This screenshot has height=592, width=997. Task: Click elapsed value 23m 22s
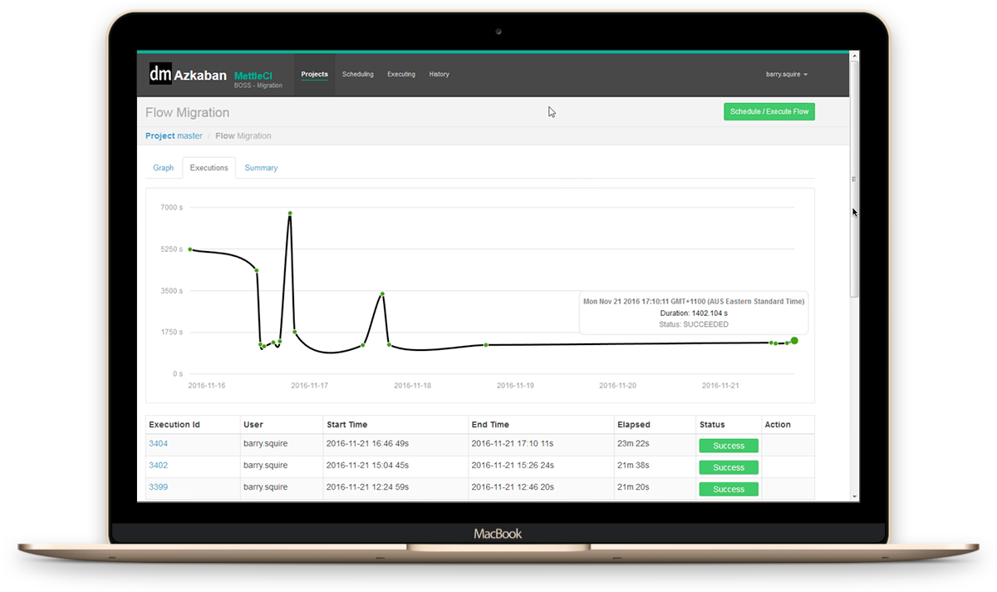click(633, 444)
